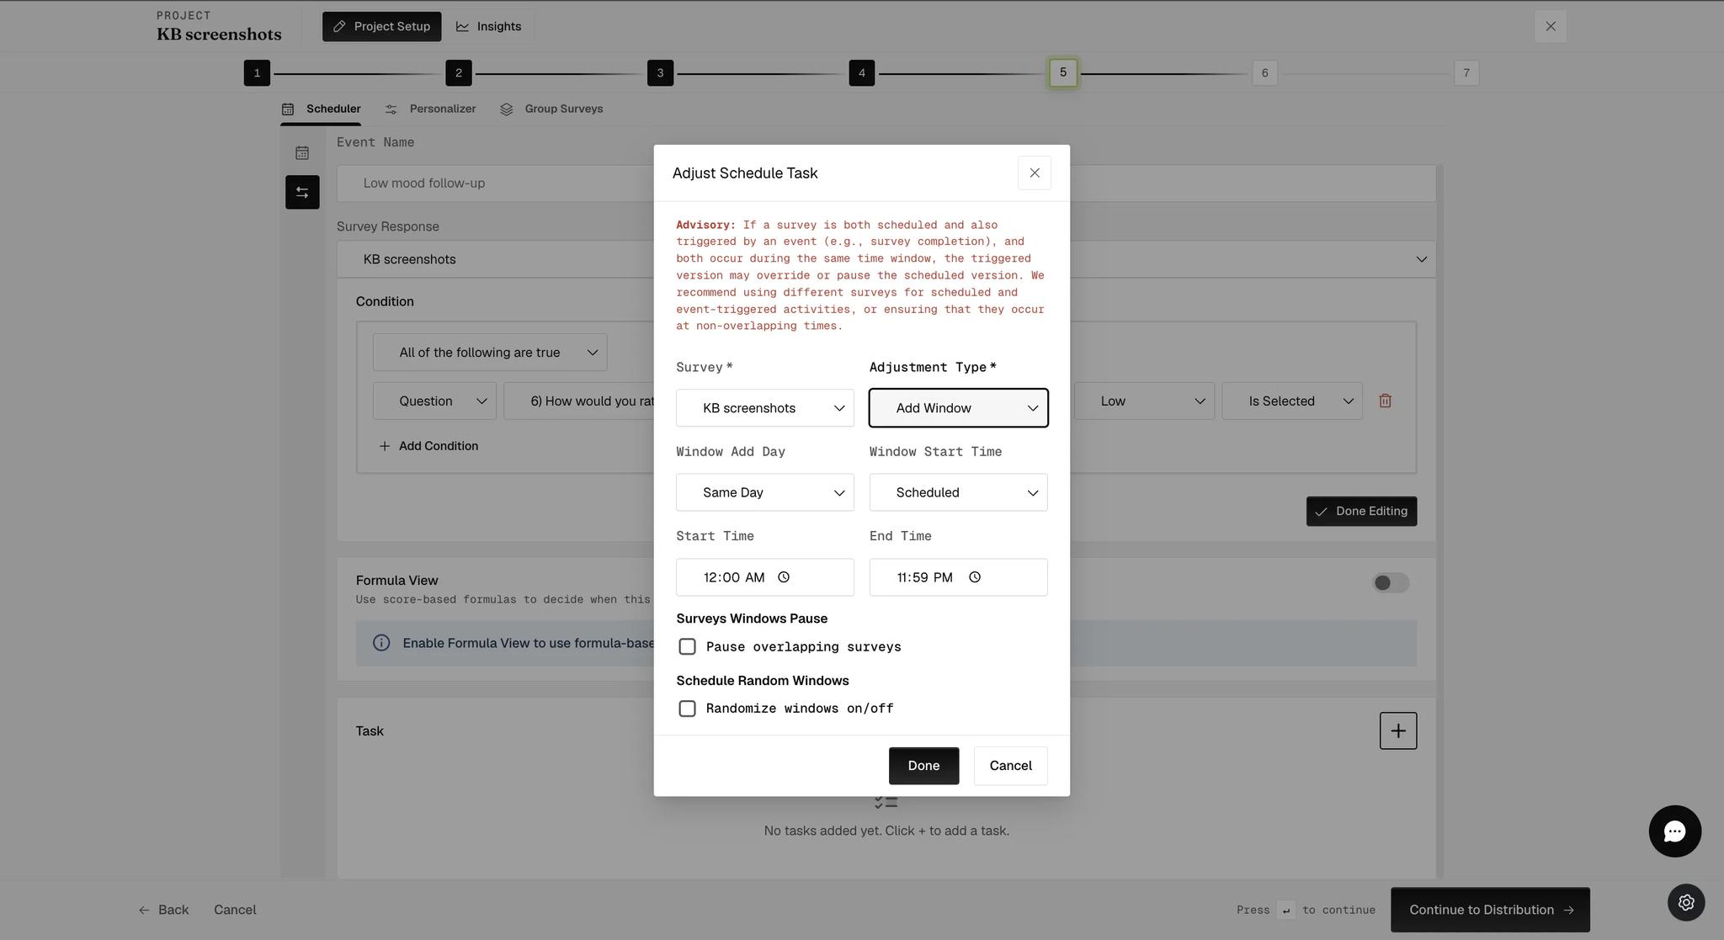Click the Back link at the bottom
The width and height of the screenshot is (1724, 940).
tap(163, 910)
